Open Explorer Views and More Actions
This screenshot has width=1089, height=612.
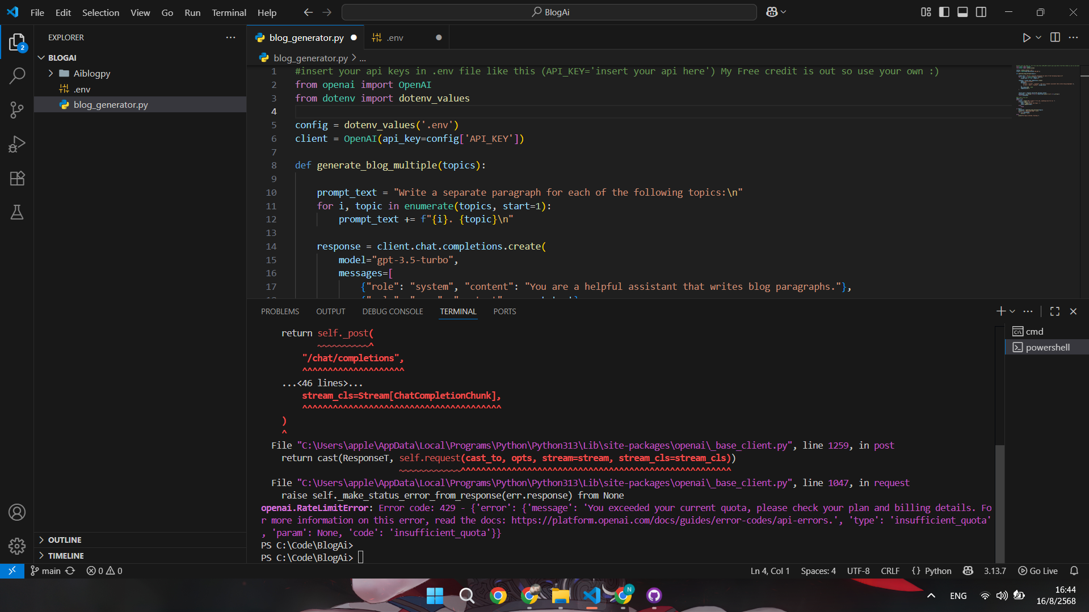[230, 37]
